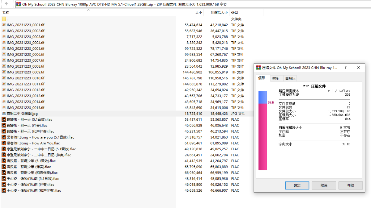Image resolution: width=371 pixels, height=208 pixels.
Task: Click the WinRAR archive icon in address bar
Action: tap(19, 4)
